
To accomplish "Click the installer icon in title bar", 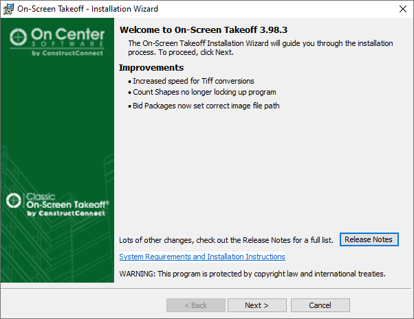I will click(x=8, y=9).
